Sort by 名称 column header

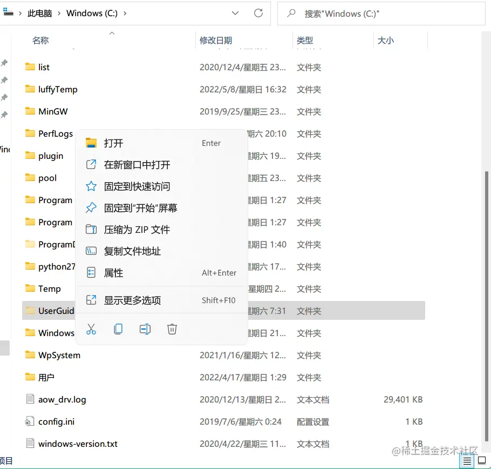(x=40, y=41)
